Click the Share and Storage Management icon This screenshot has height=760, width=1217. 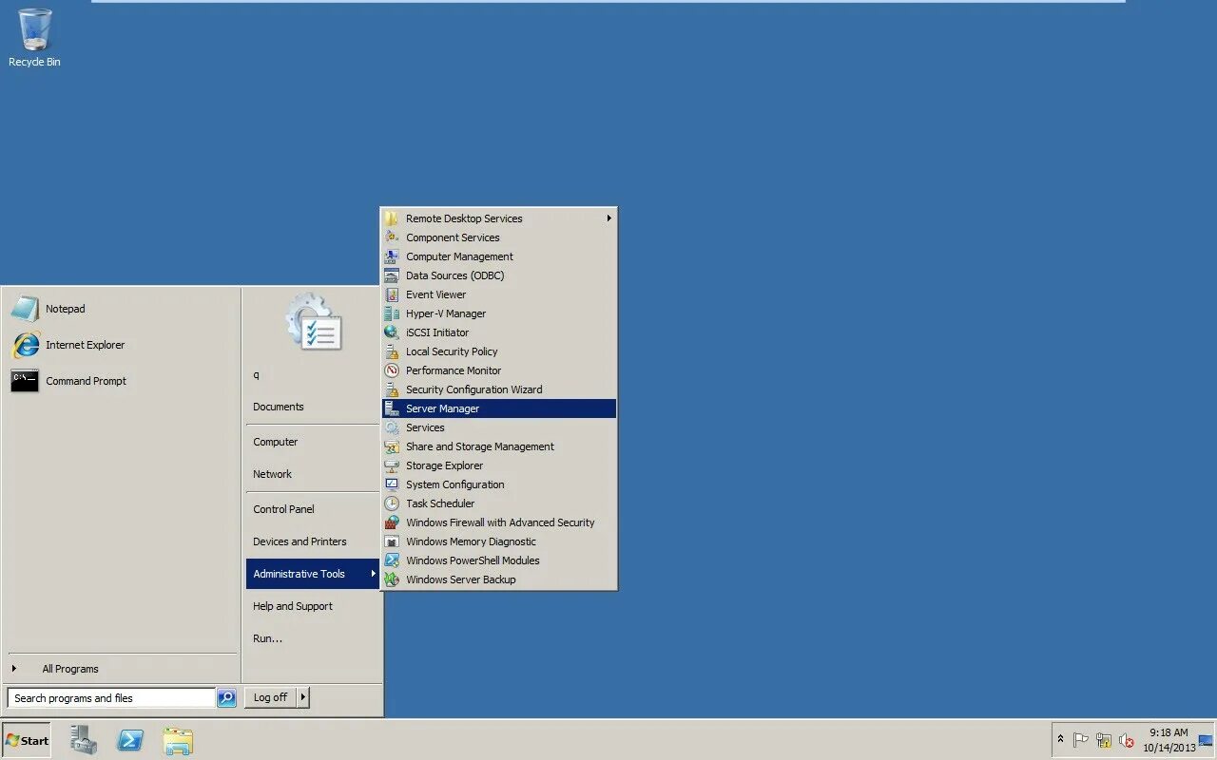tap(392, 446)
